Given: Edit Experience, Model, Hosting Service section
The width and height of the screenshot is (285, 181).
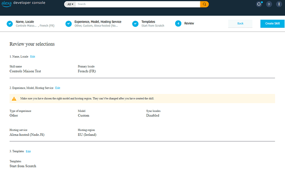Looking at the screenshot, I should click(x=57, y=88).
